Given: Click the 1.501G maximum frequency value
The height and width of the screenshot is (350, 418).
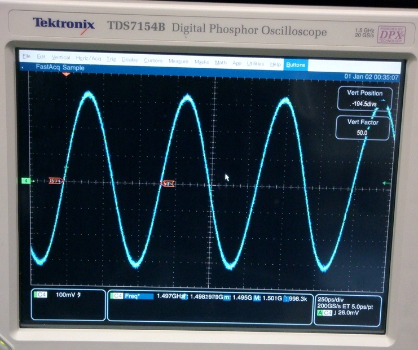Looking at the screenshot, I should 272,298.
